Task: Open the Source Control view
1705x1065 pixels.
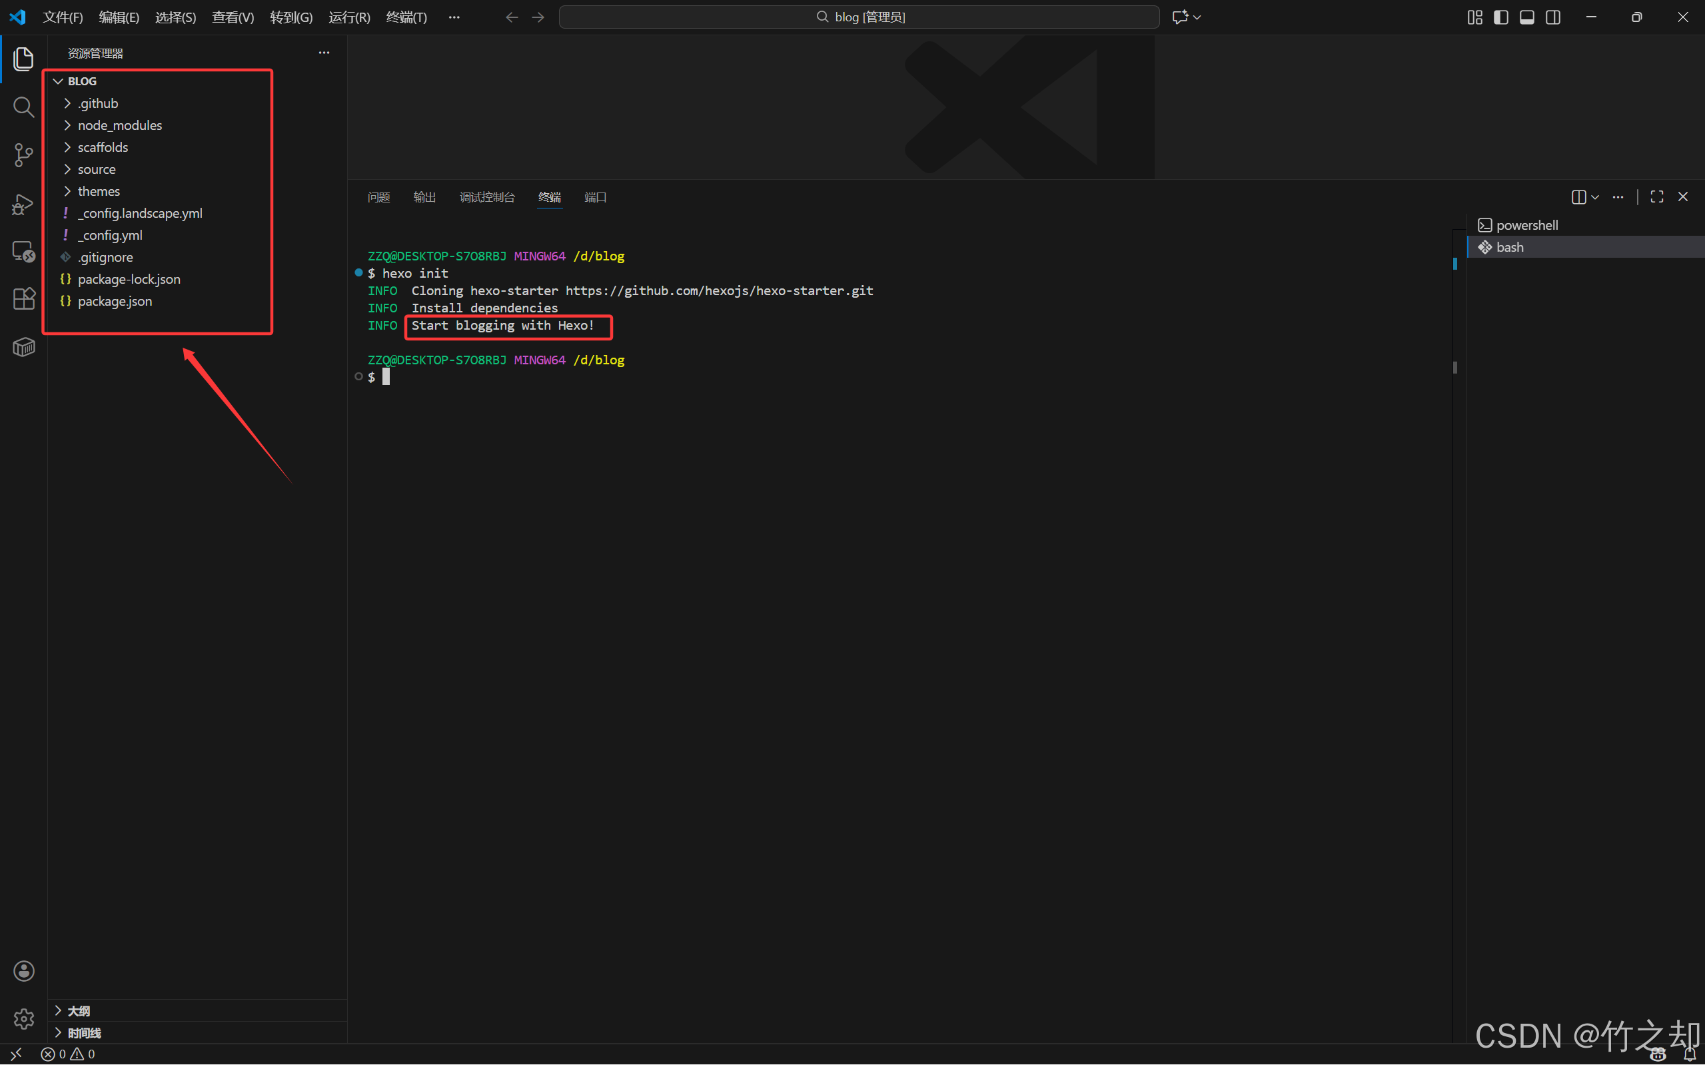Action: click(23, 155)
